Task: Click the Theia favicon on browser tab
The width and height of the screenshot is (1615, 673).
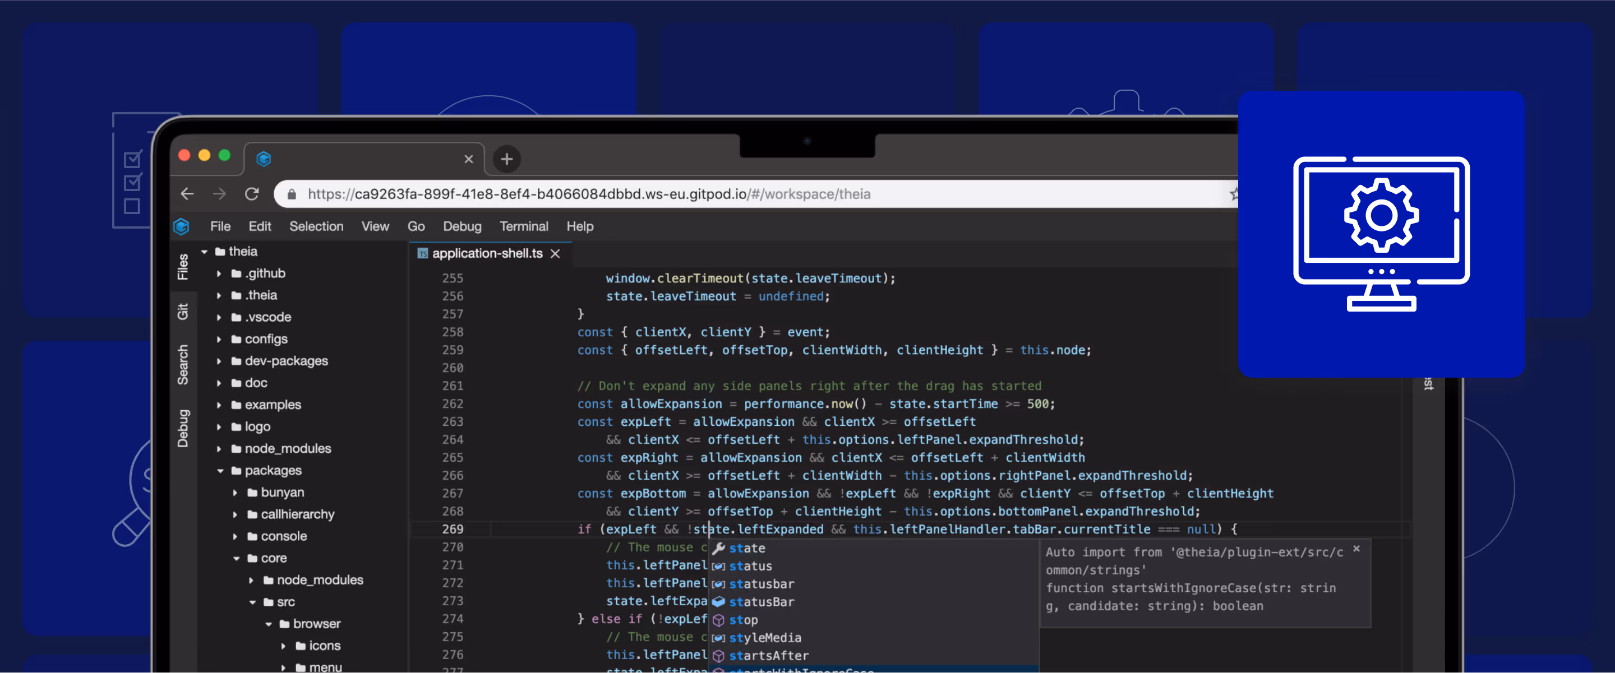Action: pos(264,159)
